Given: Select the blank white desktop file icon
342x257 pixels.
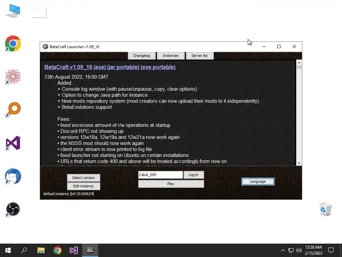Looking at the screenshot, I should tap(39, 12).
